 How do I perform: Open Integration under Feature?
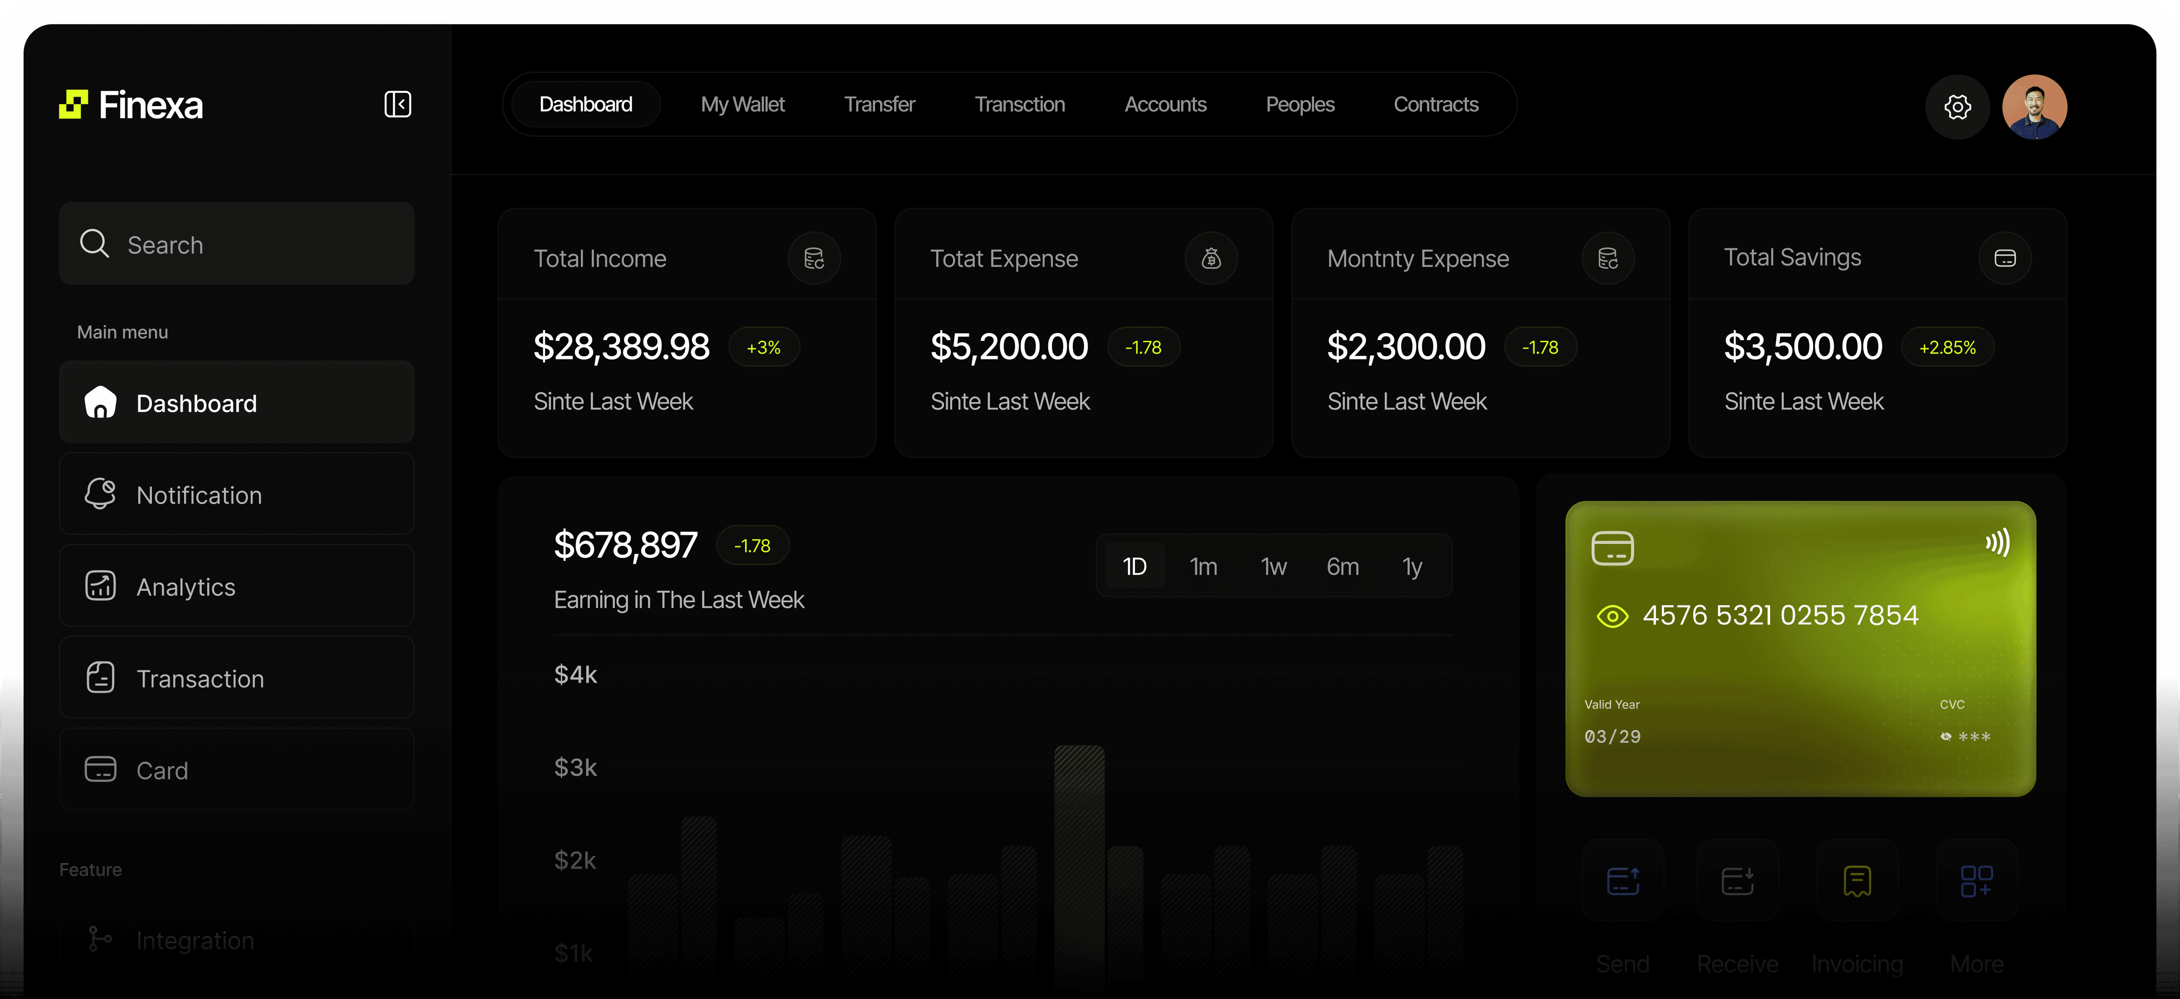(x=236, y=939)
